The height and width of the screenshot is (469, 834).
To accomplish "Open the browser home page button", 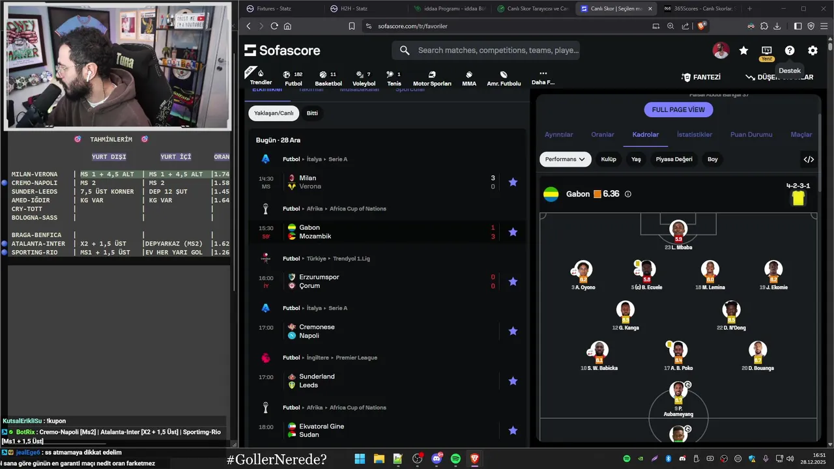I will pos(287,26).
